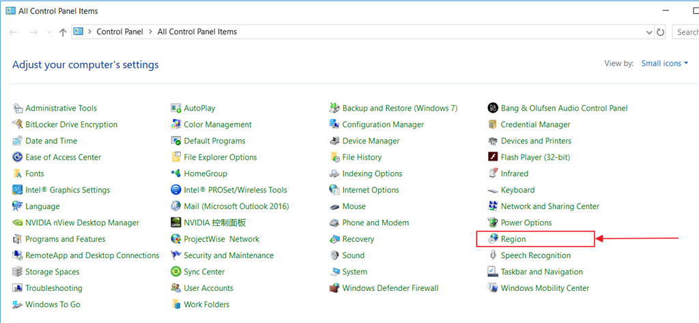
Task: Click the address bar Control Panel icon
Action: (79, 31)
